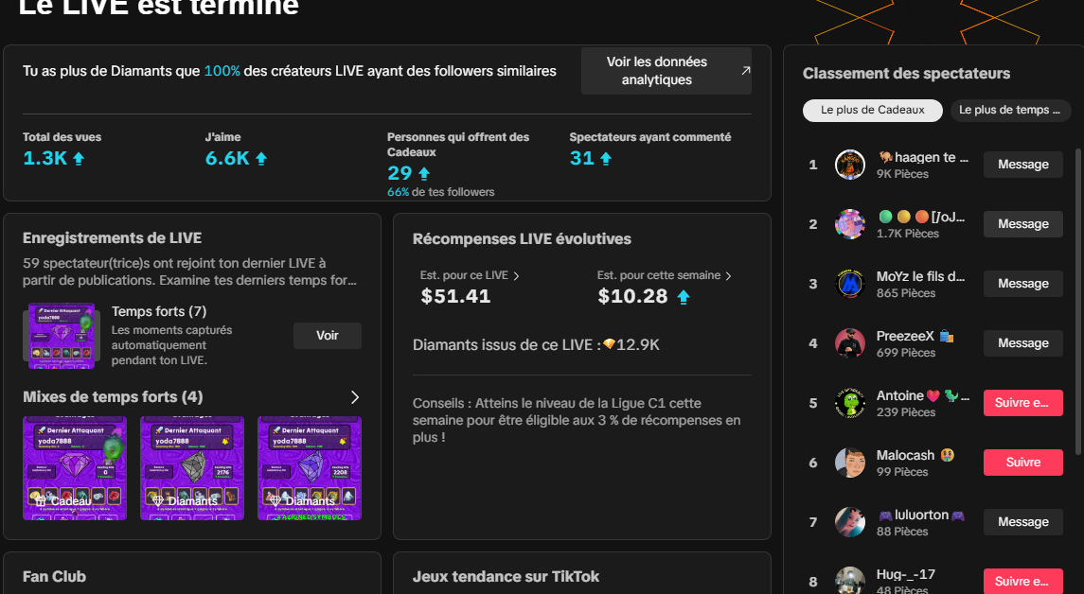Open Voir les données analytiques

pos(656,71)
